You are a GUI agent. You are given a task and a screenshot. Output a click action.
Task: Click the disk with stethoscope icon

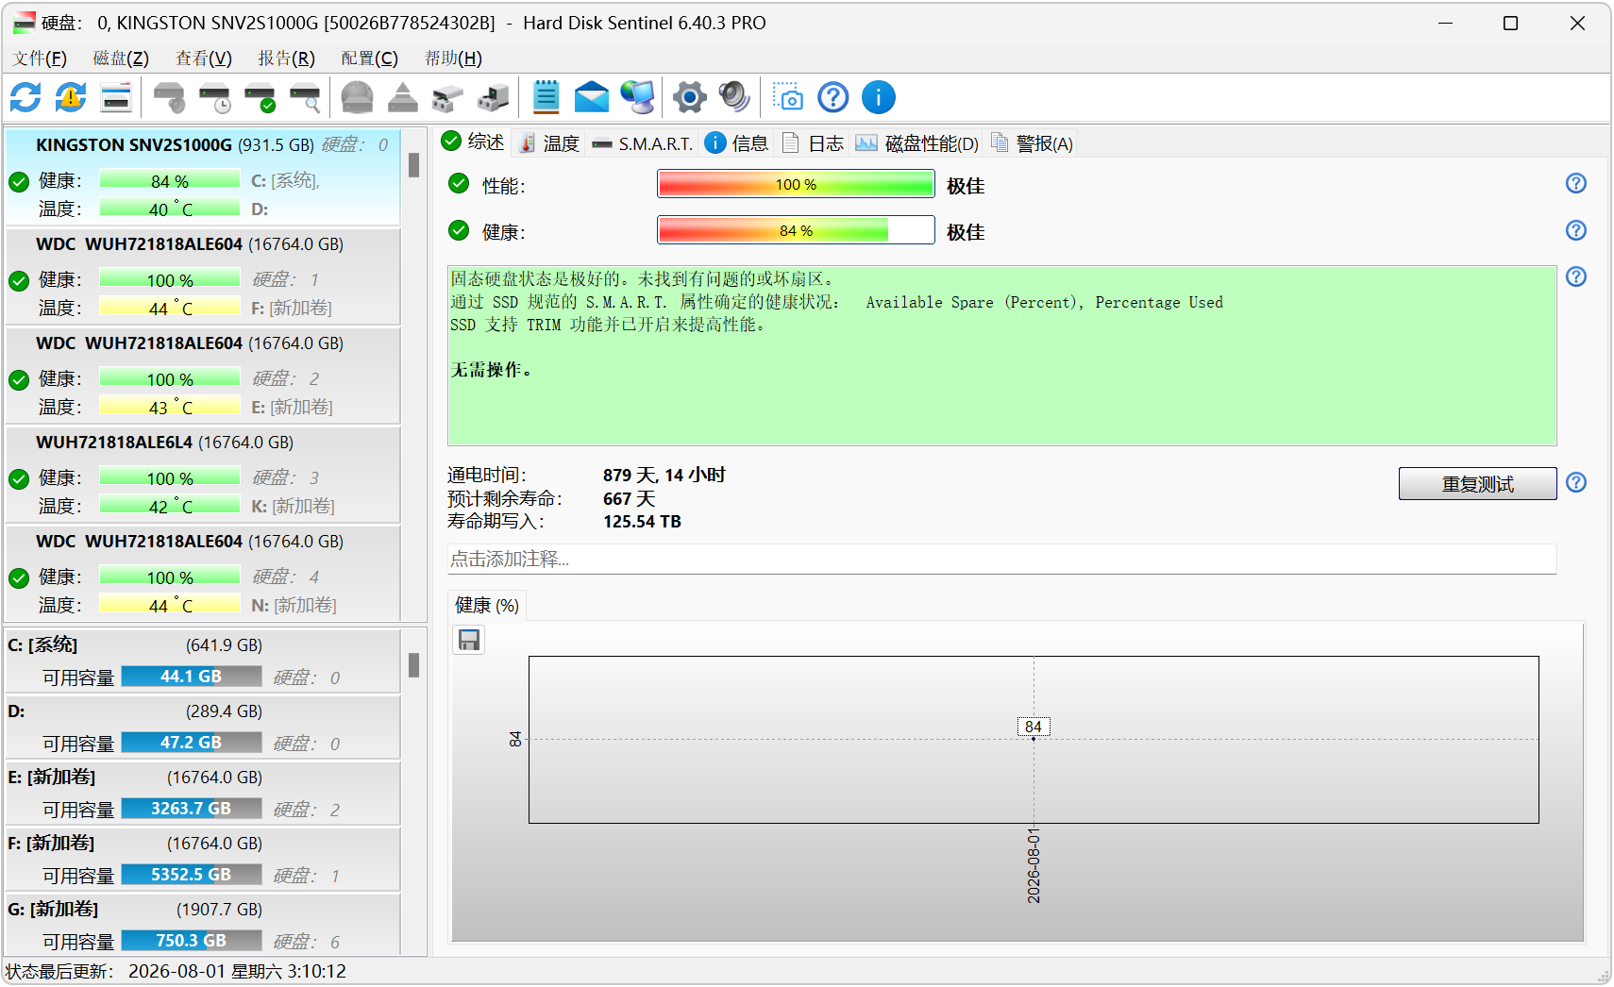click(170, 97)
